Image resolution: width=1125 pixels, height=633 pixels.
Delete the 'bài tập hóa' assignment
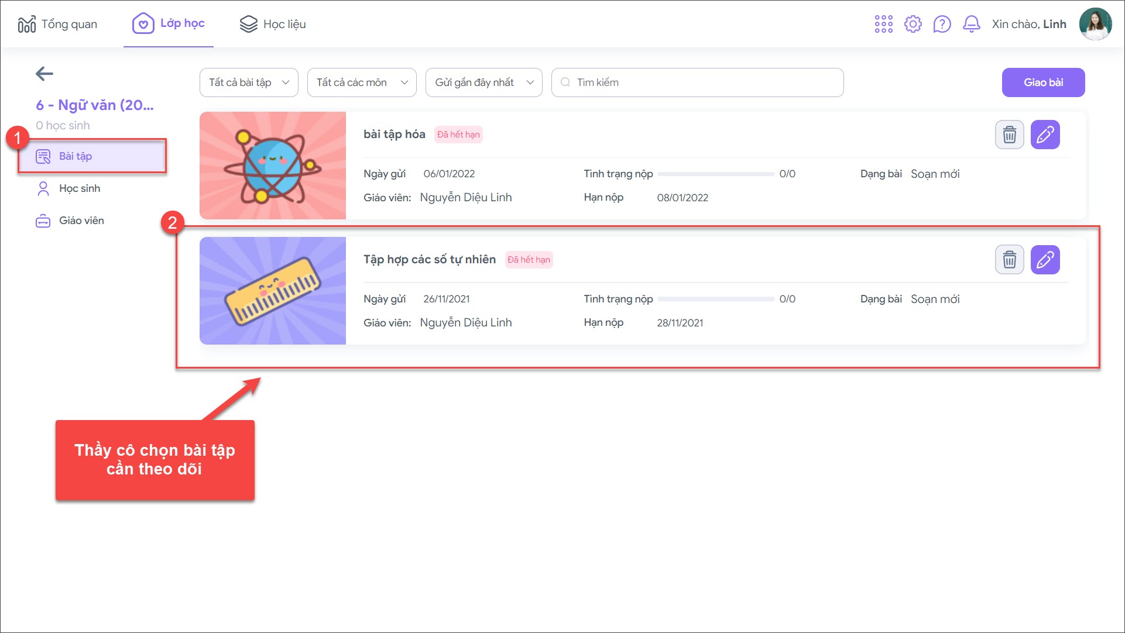click(x=1009, y=135)
